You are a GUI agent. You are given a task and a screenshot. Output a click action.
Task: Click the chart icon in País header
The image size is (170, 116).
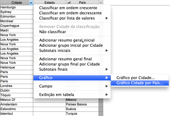(69, 2)
